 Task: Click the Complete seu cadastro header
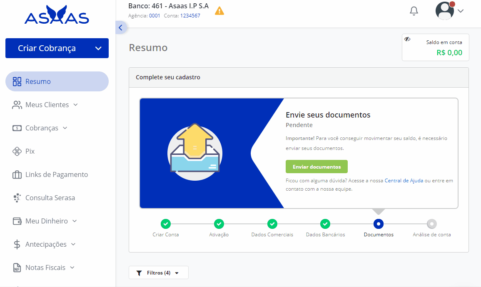pos(168,77)
